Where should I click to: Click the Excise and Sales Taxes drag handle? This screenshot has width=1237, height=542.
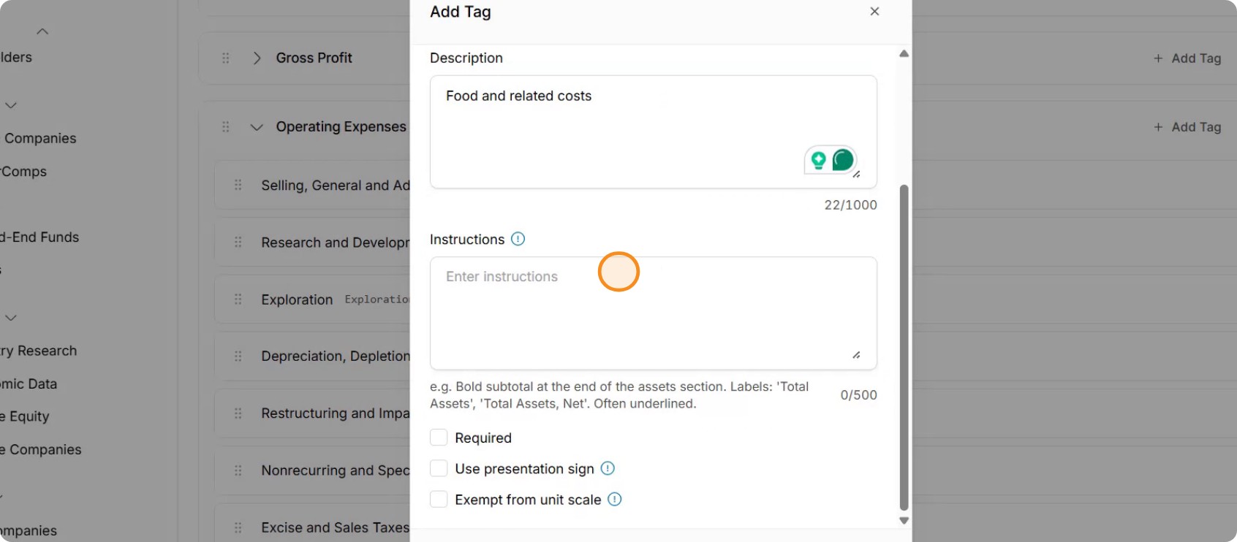pyautogui.click(x=238, y=527)
